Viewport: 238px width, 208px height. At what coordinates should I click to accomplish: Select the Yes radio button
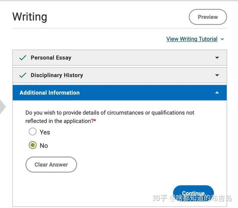click(x=33, y=132)
